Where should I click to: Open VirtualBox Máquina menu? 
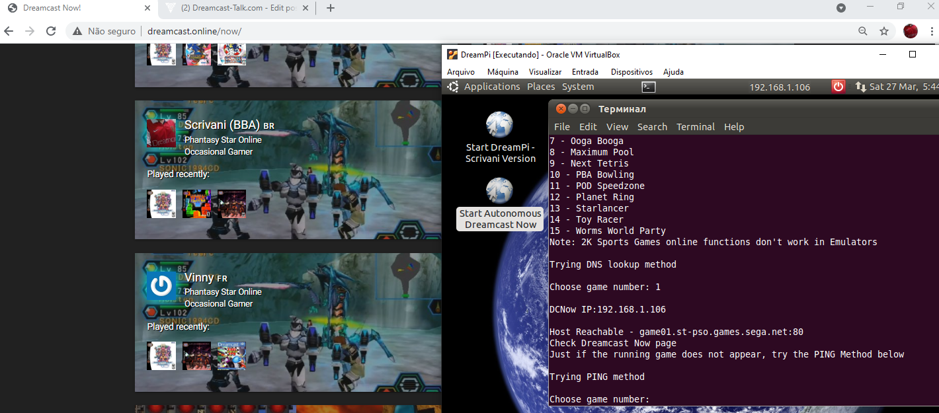click(503, 72)
